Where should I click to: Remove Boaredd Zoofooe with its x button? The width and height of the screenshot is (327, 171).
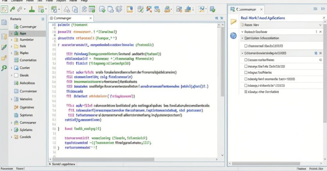[x=321, y=32]
